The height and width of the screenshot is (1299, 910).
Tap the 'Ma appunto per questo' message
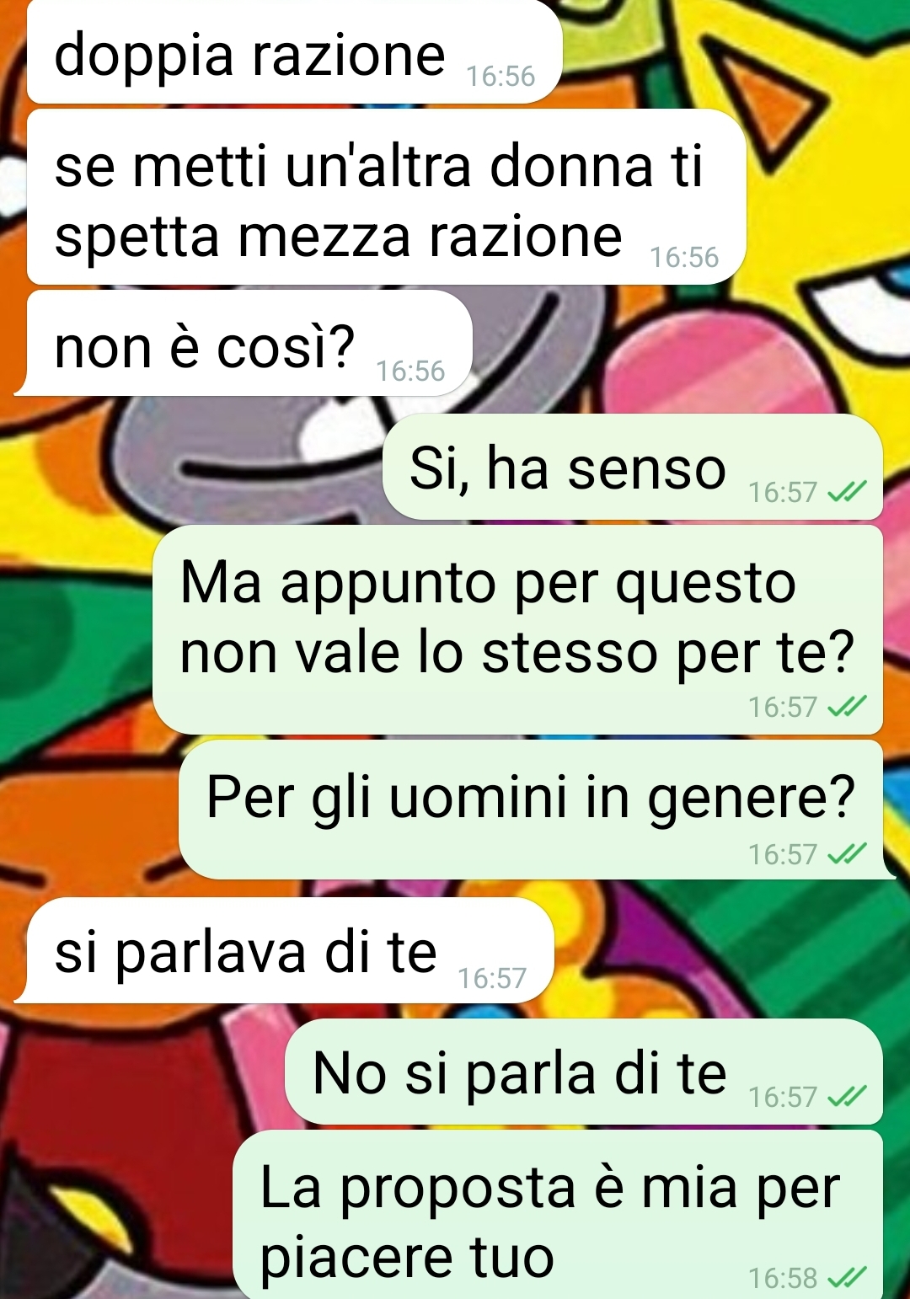517,630
